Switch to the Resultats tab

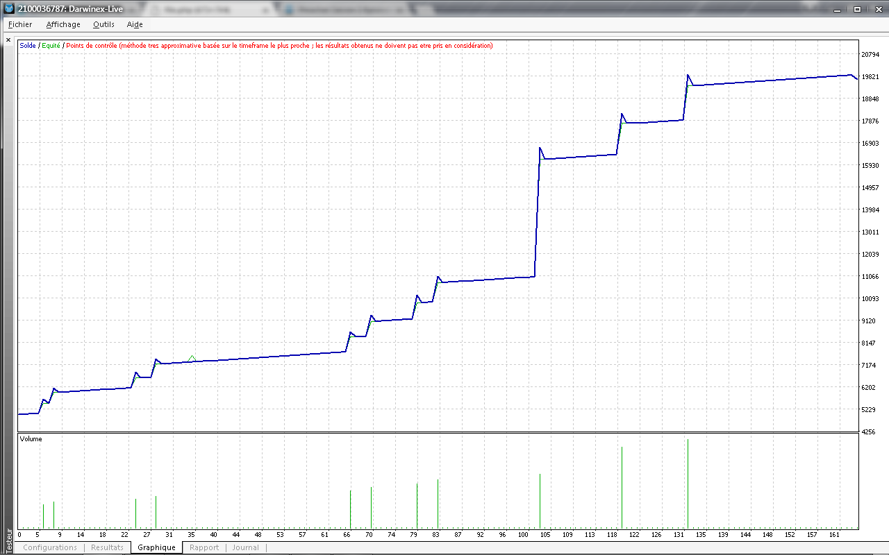[107, 547]
